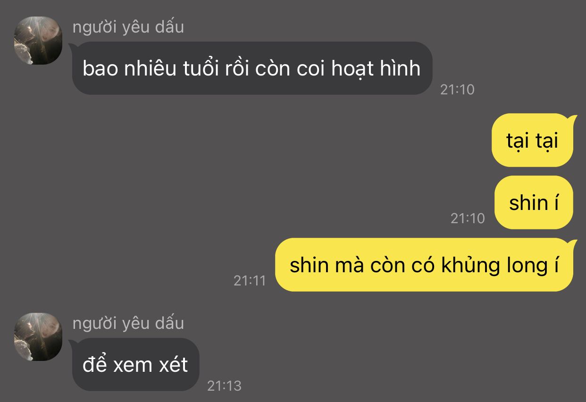Click the 21:11 timestamp
Image resolution: width=586 pixels, height=402 pixels.
coord(250,281)
